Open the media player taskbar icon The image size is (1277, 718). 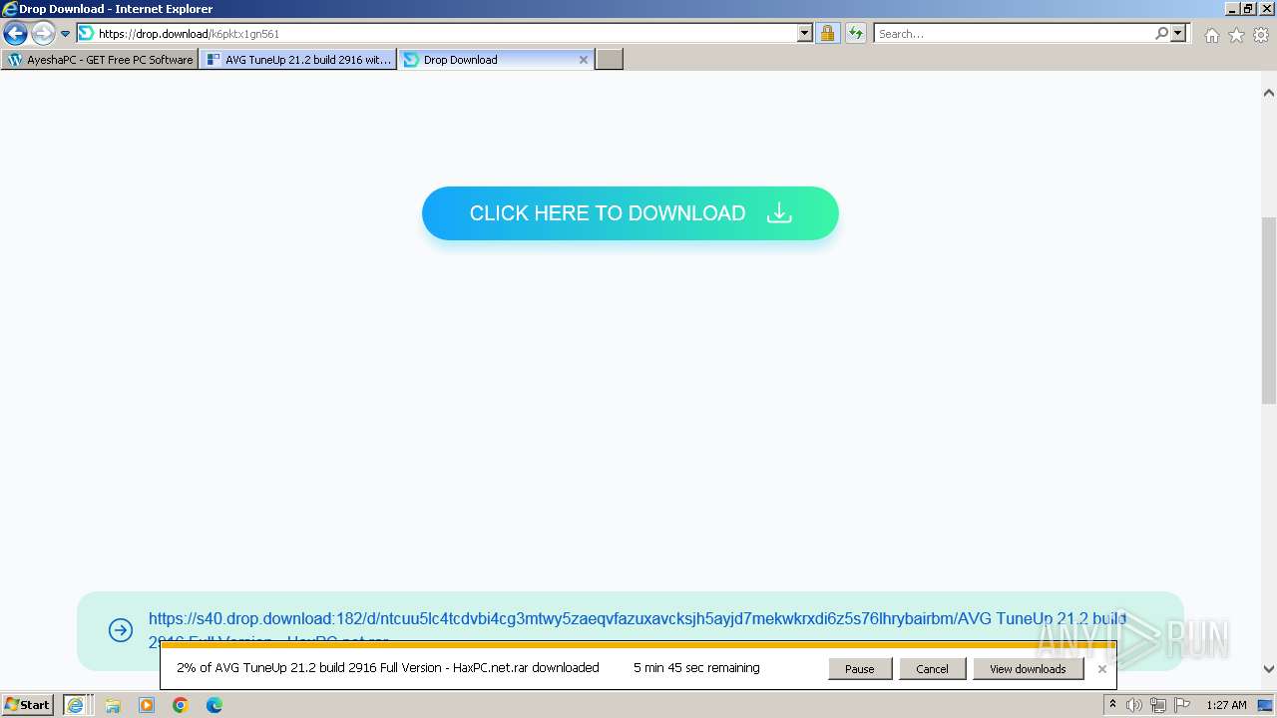[x=147, y=705]
